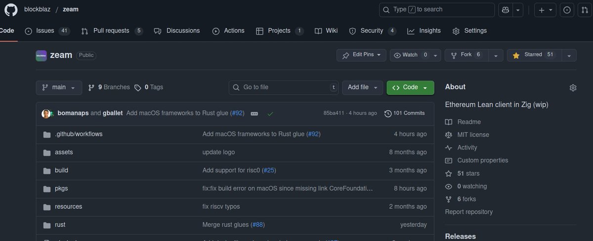
Task: Expand the Watch options arrow
Action: coord(436,55)
